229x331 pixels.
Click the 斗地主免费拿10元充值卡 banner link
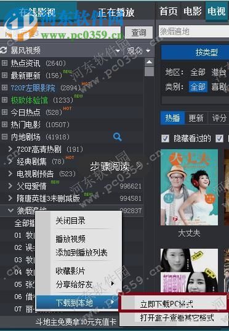coord(76,322)
